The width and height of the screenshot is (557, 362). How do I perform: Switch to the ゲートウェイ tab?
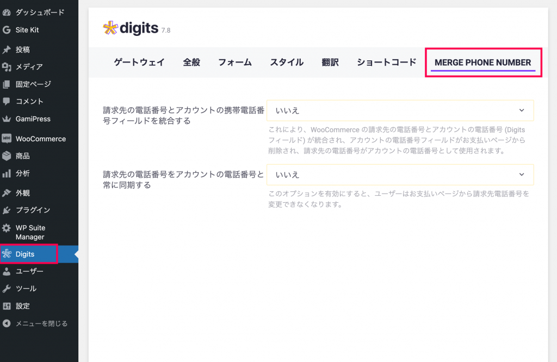pyautogui.click(x=139, y=63)
